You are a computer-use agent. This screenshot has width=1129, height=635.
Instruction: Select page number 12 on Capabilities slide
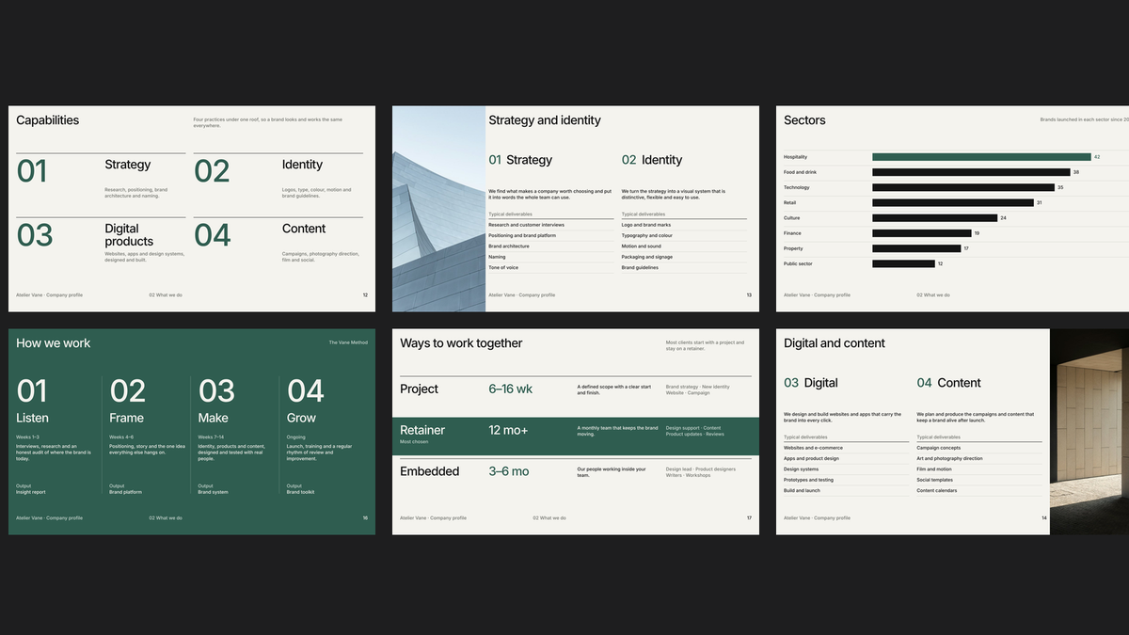365,295
